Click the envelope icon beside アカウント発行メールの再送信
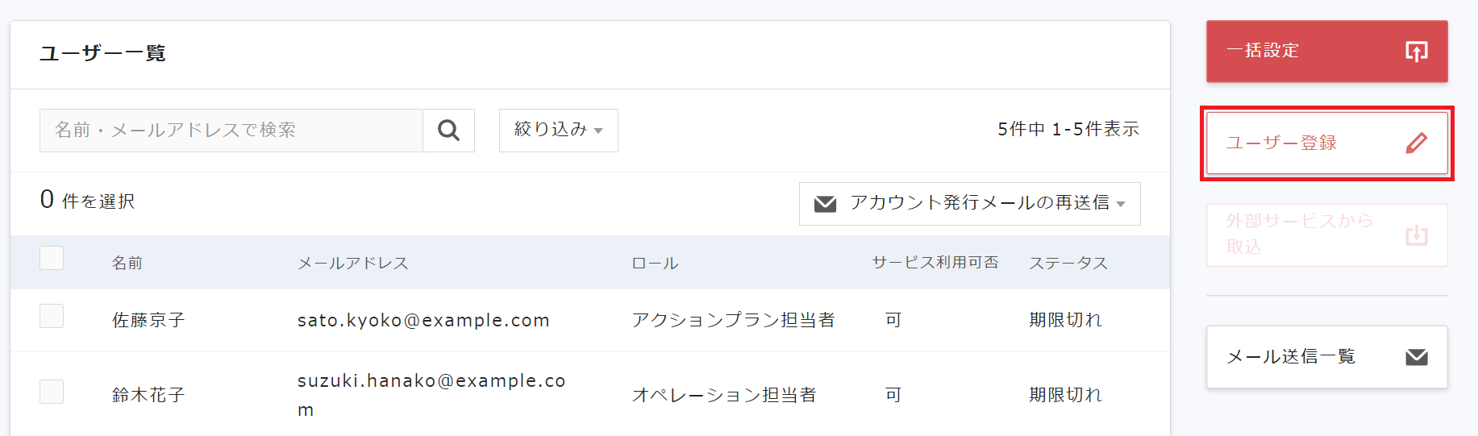Screen dimensions: 1478x436 point(825,204)
